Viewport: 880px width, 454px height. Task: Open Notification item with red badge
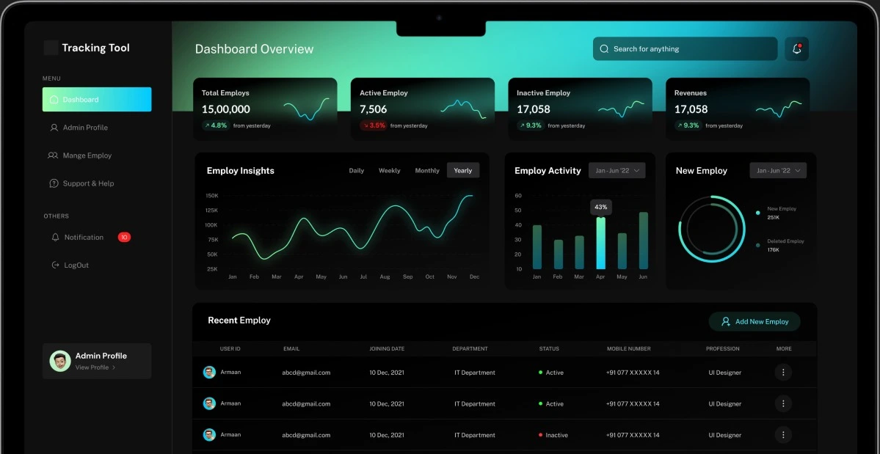(84, 238)
